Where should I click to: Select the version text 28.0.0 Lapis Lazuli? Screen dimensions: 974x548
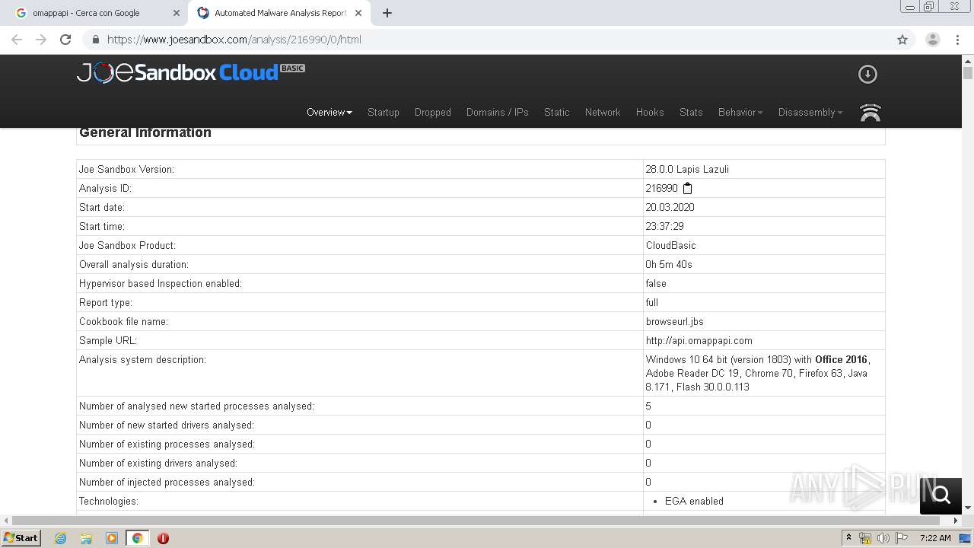[687, 169]
